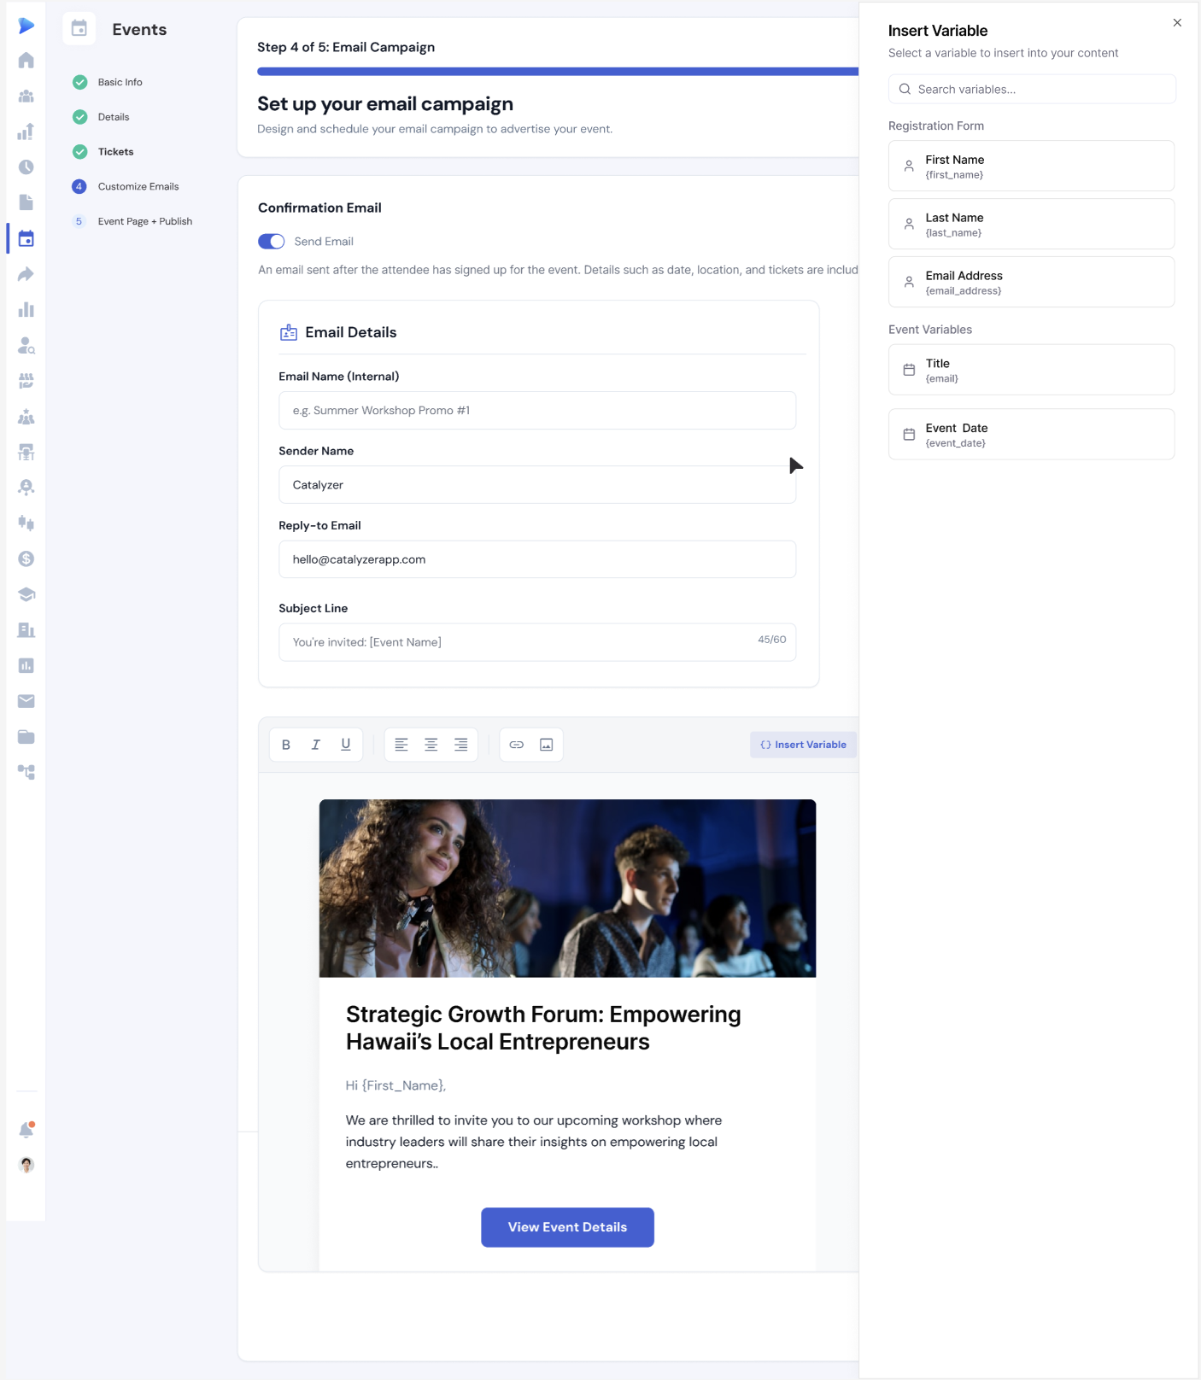The height and width of the screenshot is (1380, 1201).
Task: Click the Sender Name field
Action: click(x=537, y=485)
